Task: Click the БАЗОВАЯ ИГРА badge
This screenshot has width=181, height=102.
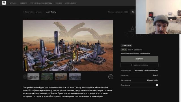Action: [x=126, y=46]
